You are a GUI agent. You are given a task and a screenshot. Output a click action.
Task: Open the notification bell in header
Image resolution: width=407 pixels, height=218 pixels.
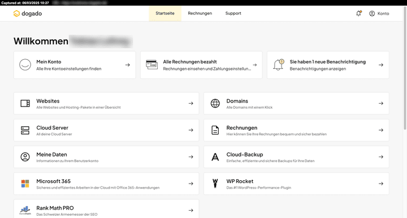[x=359, y=14]
